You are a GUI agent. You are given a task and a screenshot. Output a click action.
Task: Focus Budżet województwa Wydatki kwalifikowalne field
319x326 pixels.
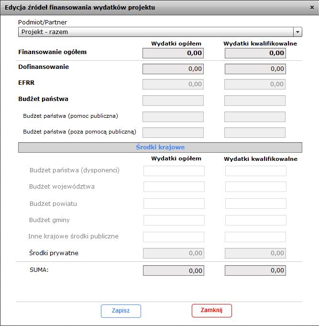256,187
